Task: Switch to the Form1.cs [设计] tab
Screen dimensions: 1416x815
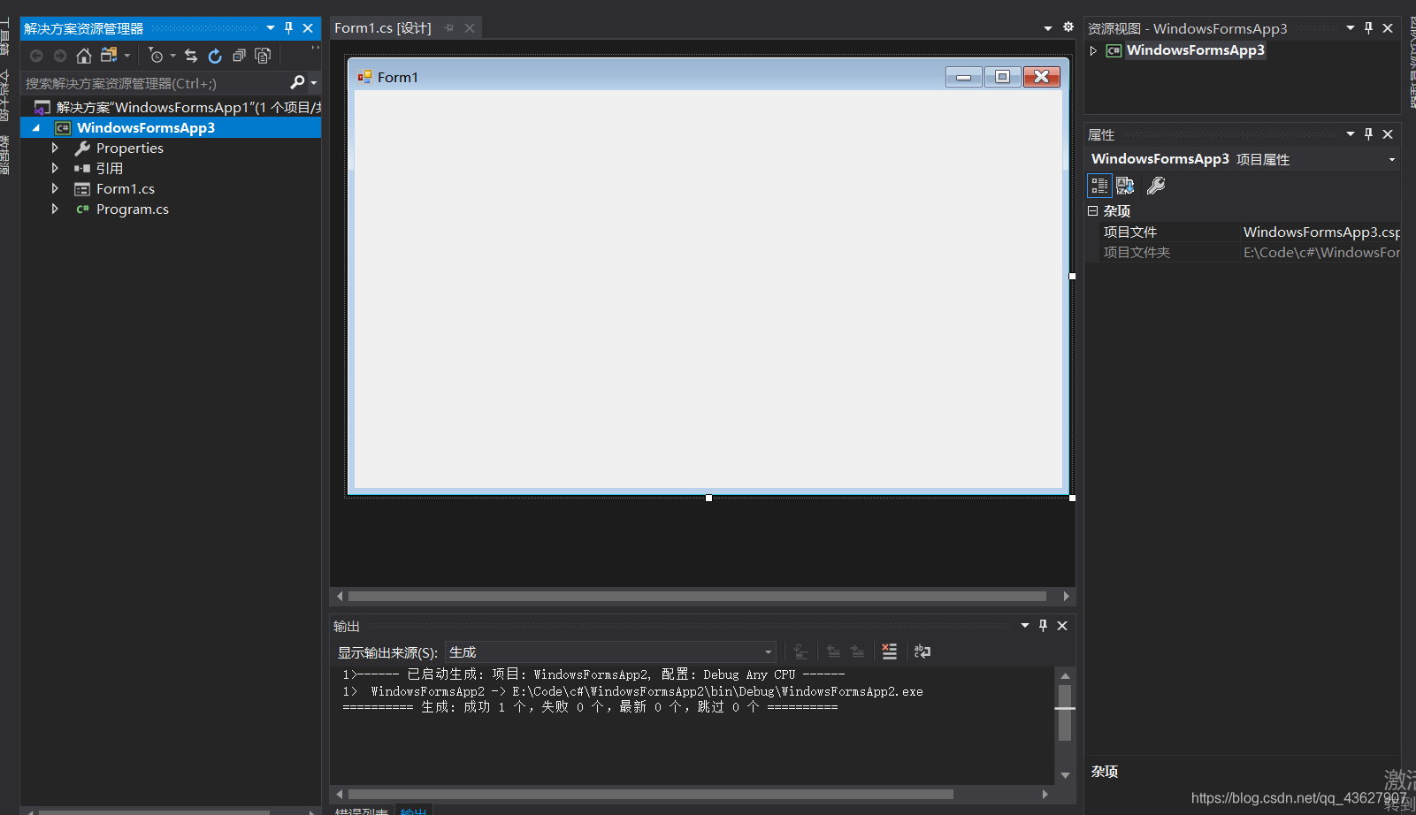Action: pos(383,28)
